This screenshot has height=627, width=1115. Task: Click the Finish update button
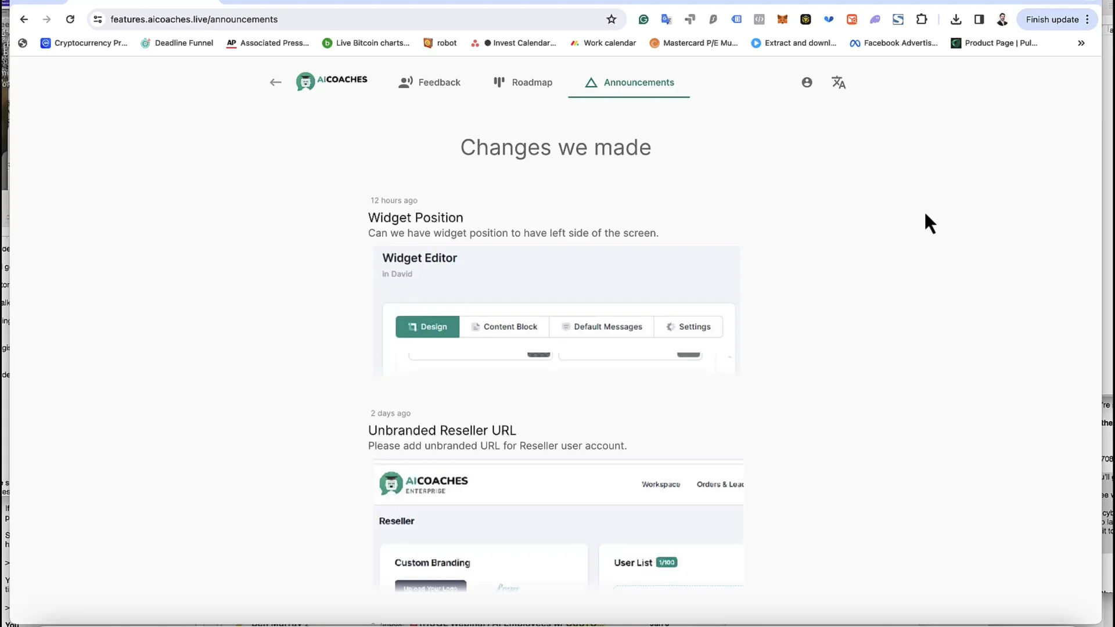pyautogui.click(x=1052, y=19)
